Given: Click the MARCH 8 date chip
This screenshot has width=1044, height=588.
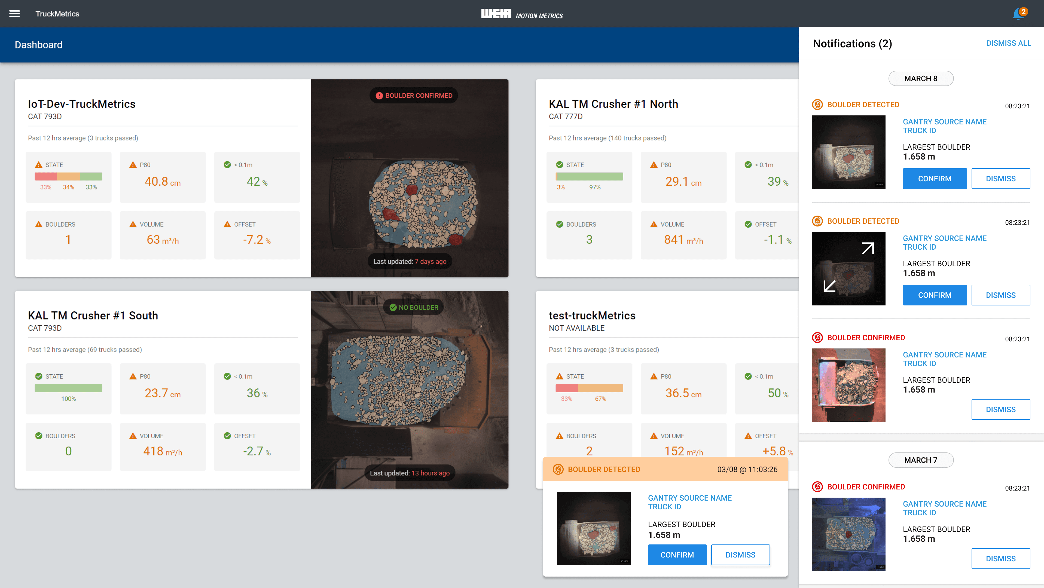Looking at the screenshot, I should click(x=920, y=79).
